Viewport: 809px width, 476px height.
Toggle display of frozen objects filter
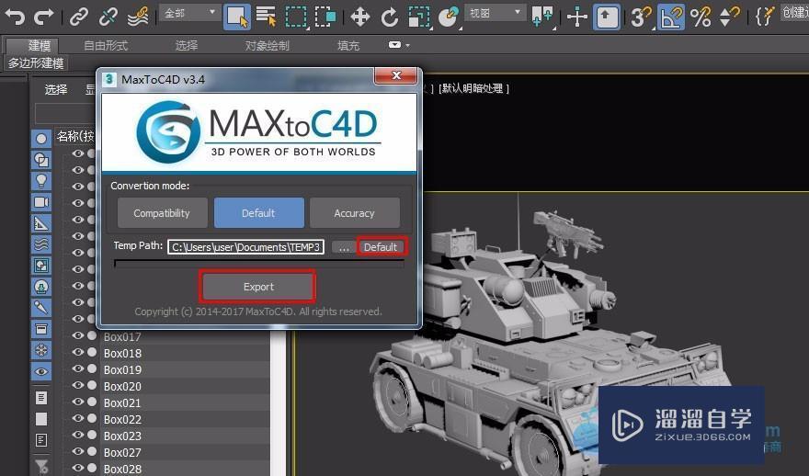pyautogui.click(x=41, y=350)
